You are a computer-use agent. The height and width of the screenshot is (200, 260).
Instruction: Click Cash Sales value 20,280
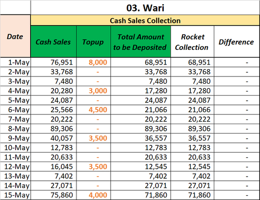coord(54,91)
